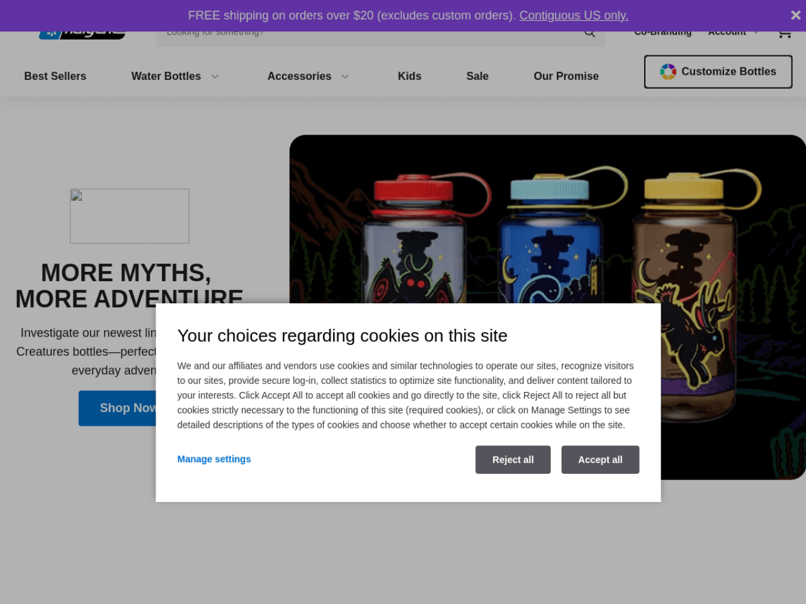Reject all cookies
The width and height of the screenshot is (806, 604).
pos(513,460)
